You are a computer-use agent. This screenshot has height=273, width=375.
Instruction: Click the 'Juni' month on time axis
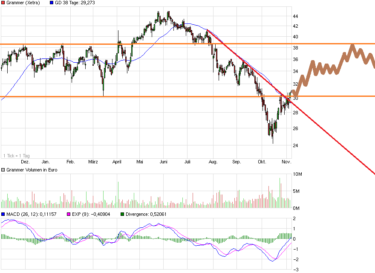(x=164, y=162)
